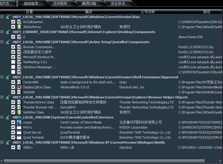Collapse the Browser Helper Objects group
The image size is (223, 164).
tap(2, 97)
